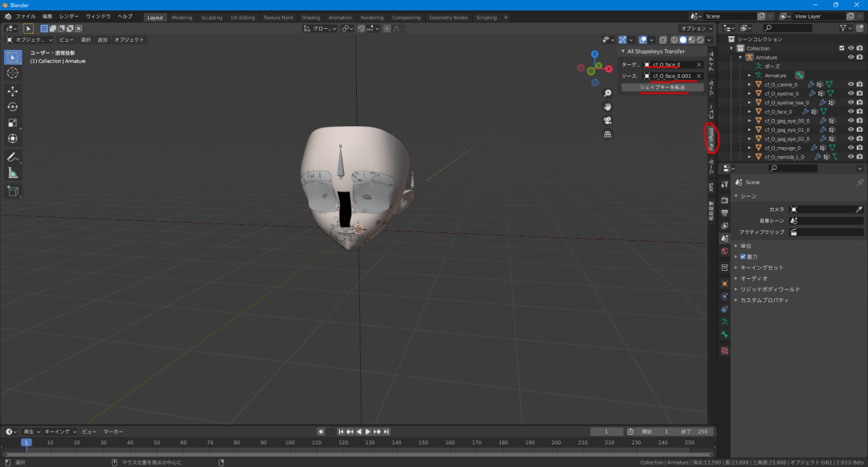Open the Texture properties tab (checker)
Viewport: 868px width, 467px height.
[x=724, y=350]
